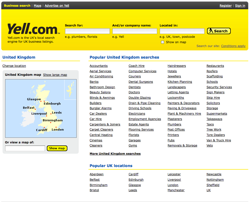Choose Edinburgh in popular UK locations
Viewport: 249px width, 202px height.
point(136,180)
